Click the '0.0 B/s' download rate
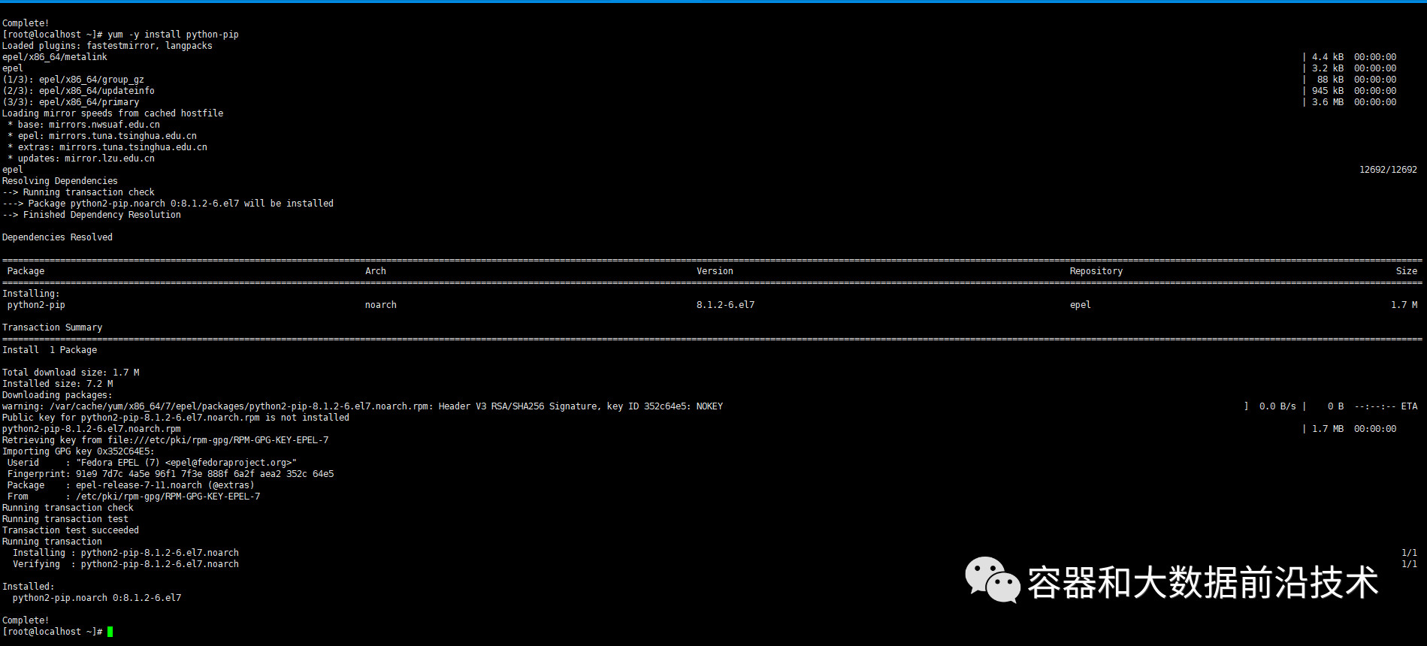This screenshot has height=646, width=1427. coord(1277,406)
